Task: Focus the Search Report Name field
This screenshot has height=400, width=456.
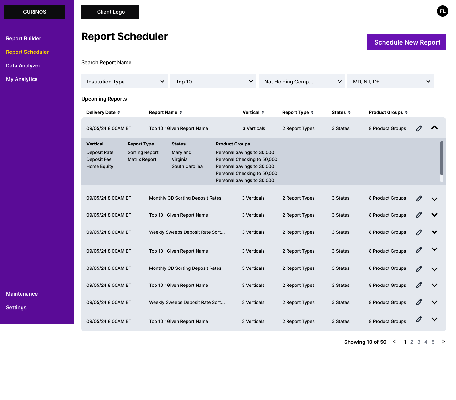Action: pyautogui.click(x=263, y=63)
